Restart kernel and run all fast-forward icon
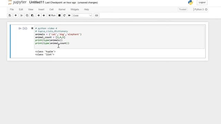The image size is (221, 124). [69, 15]
